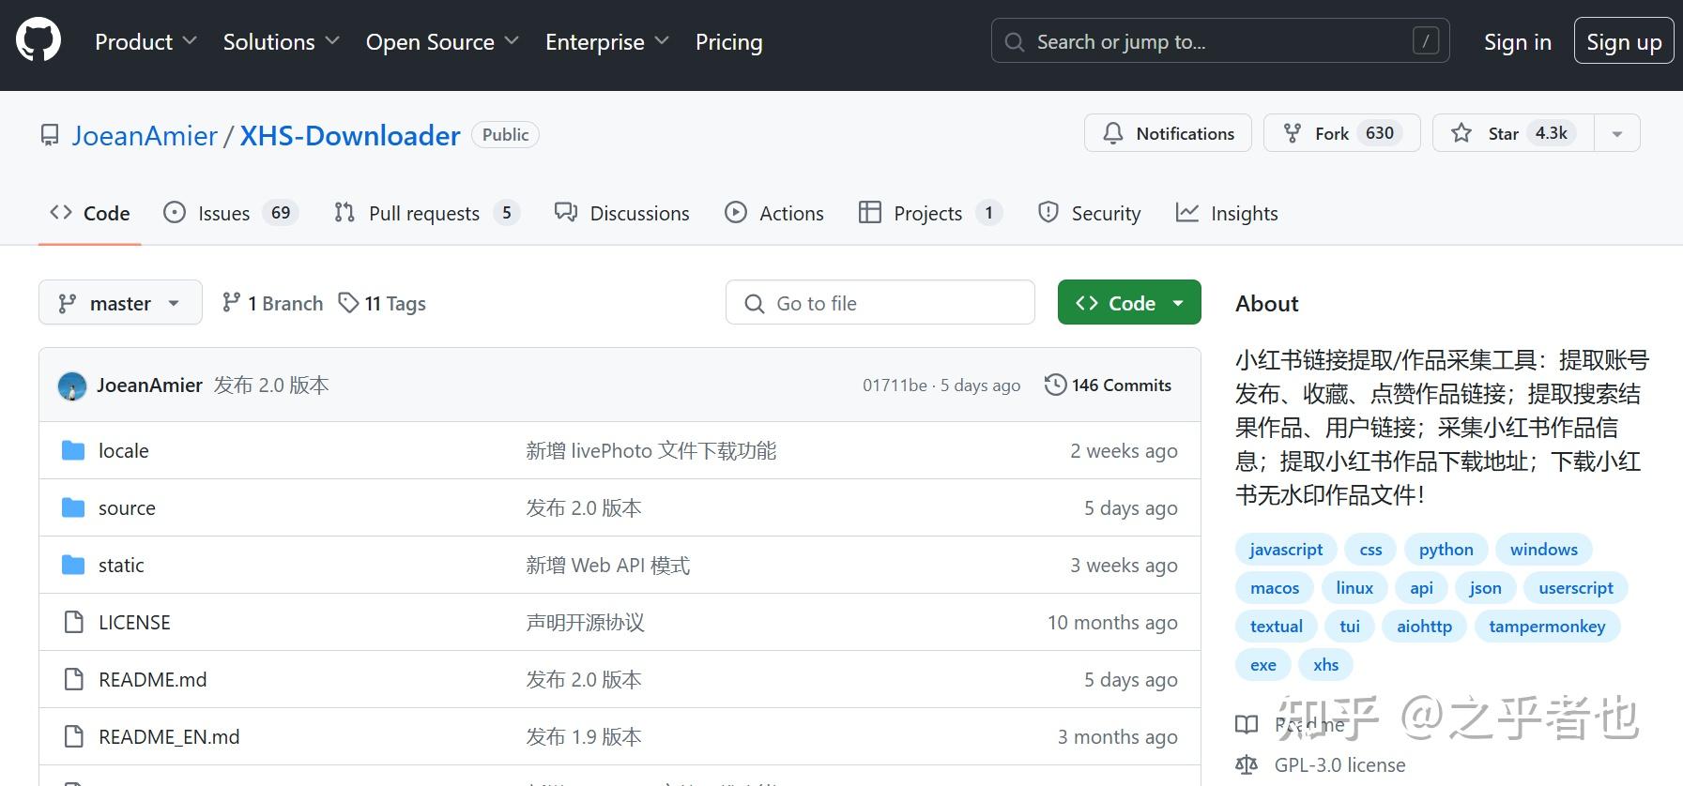Open the README.md file
1683x786 pixels.
pyautogui.click(x=153, y=680)
